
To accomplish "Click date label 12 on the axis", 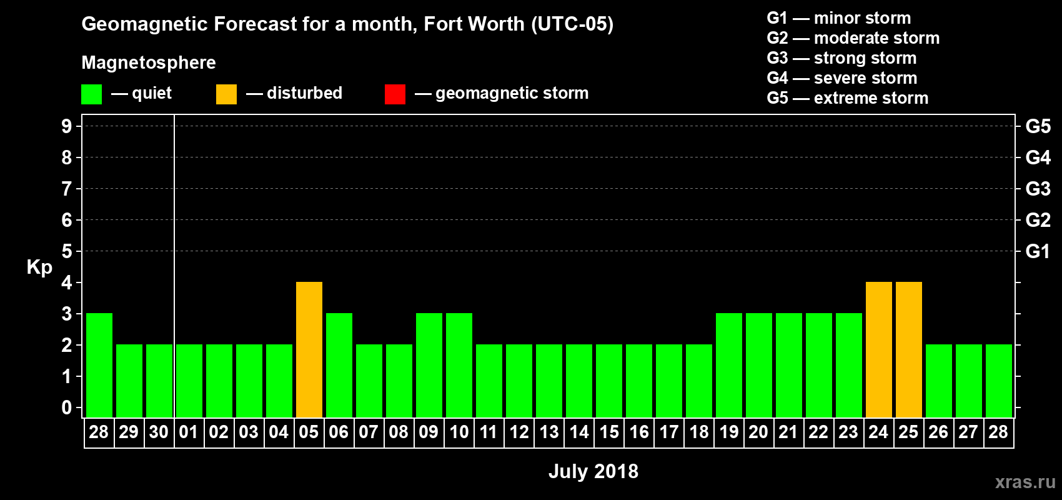I will 519,432.
